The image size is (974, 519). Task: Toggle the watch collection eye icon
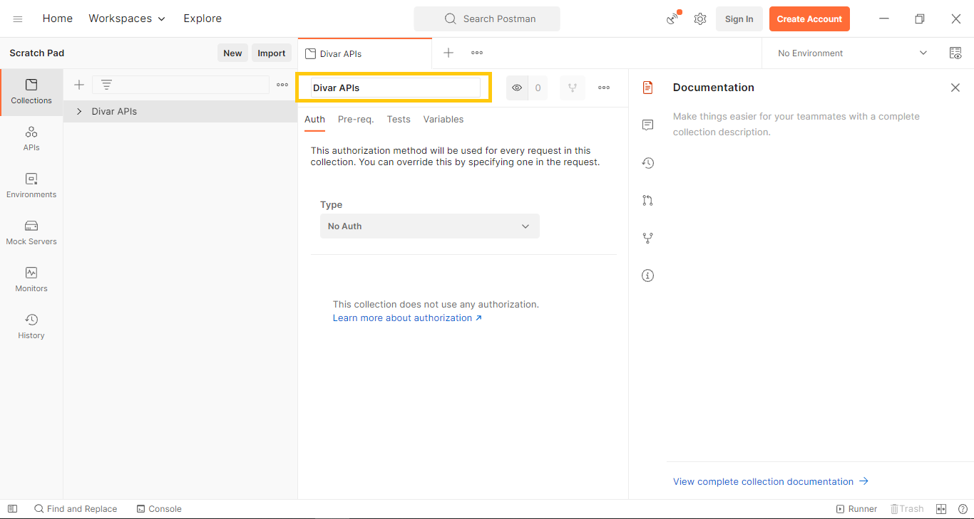(x=517, y=88)
